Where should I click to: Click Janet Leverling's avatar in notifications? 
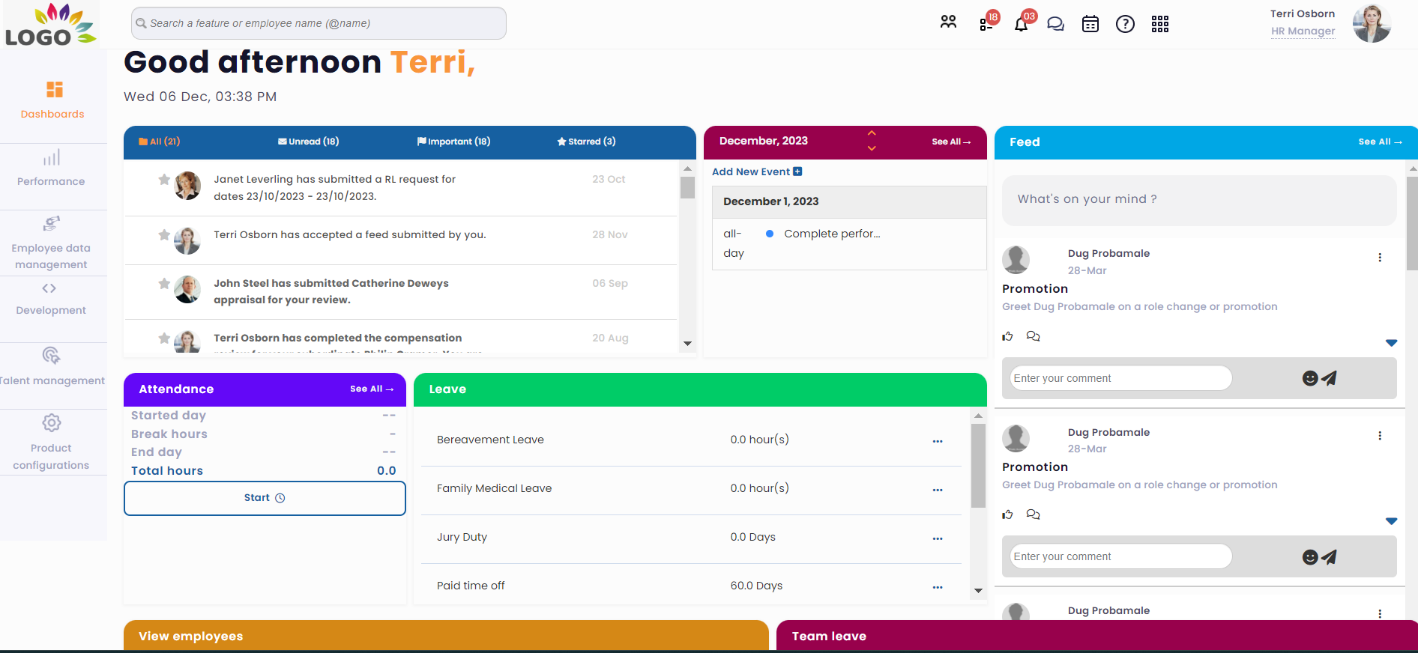coord(187,185)
